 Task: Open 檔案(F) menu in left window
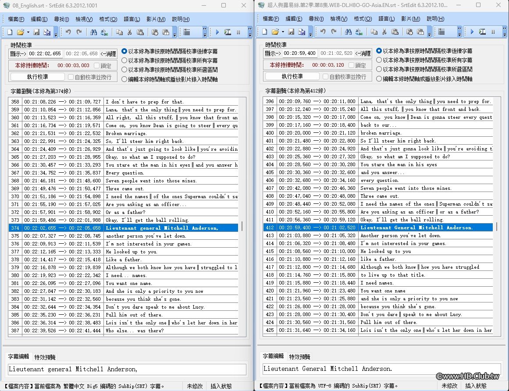[x=16, y=19]
